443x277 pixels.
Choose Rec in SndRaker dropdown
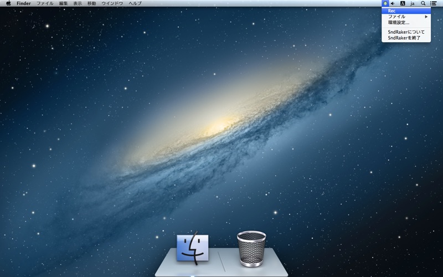(406, 11)
